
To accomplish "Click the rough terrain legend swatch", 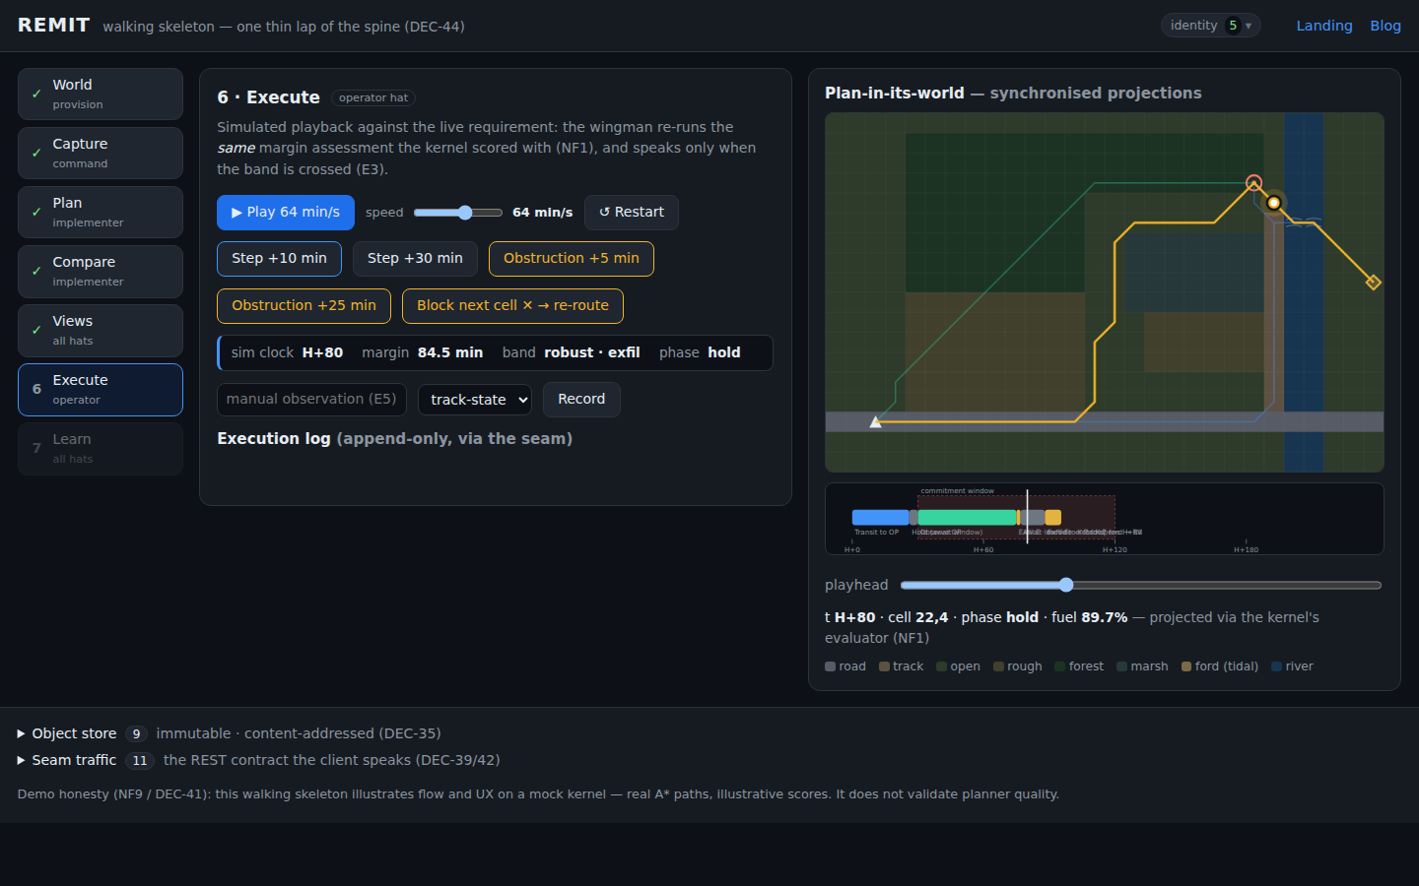I will 998,666.
